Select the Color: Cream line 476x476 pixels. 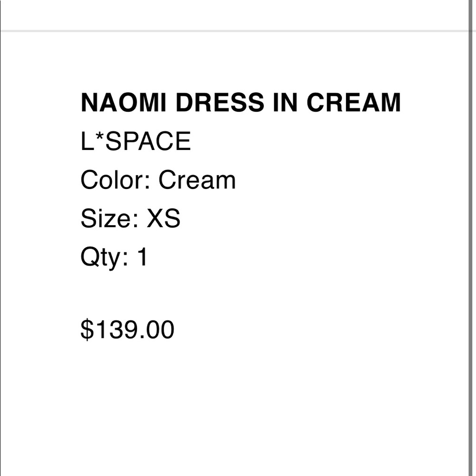coord(158,180)
